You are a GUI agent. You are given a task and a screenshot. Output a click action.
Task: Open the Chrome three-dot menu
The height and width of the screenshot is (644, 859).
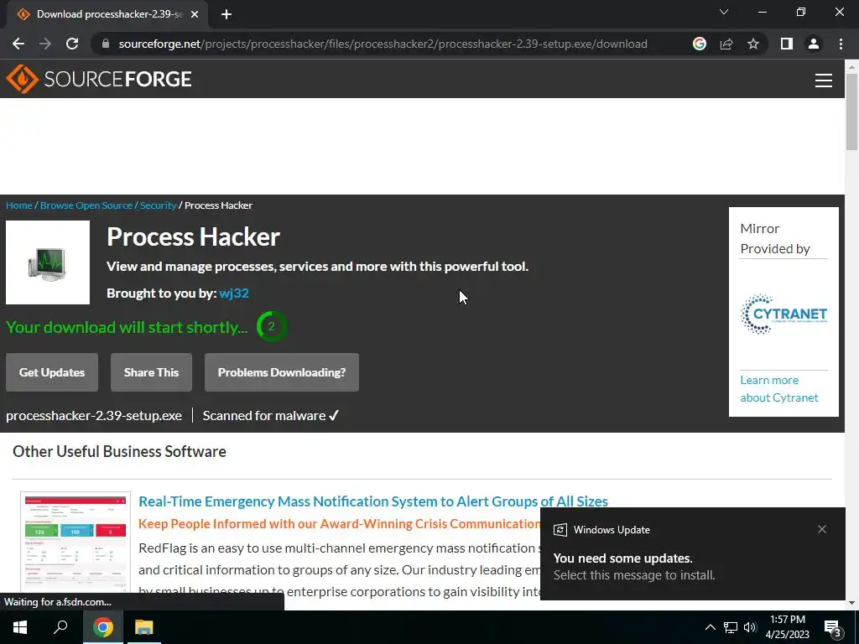[x=841, y=44]
